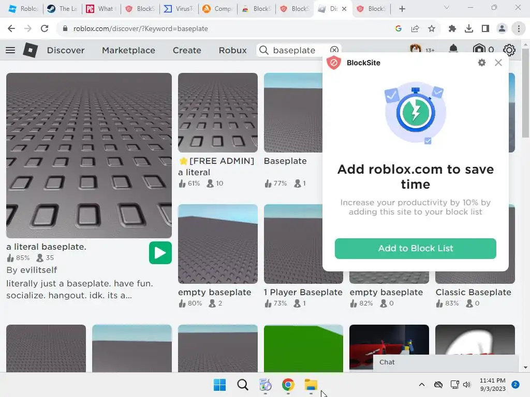Open Chrome from the taskbar
Screen dimensions: 530x397
click(288, 385)
